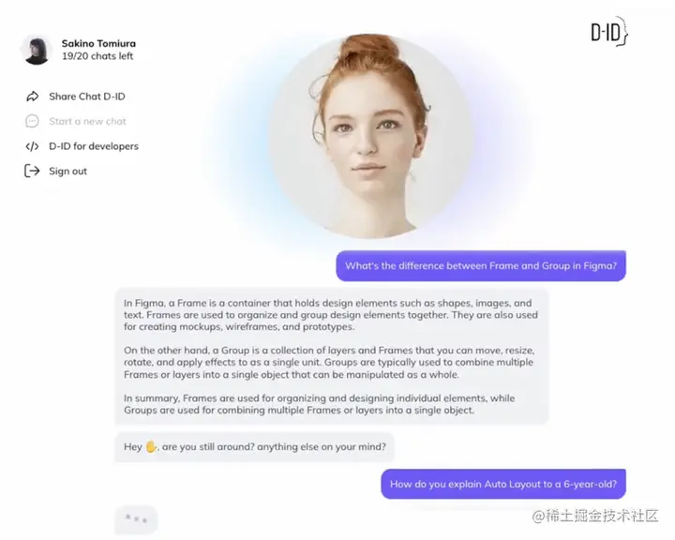The image size is (675, 540).
Task: Click the Auto Layout question bubble
Action: [503, 484]
